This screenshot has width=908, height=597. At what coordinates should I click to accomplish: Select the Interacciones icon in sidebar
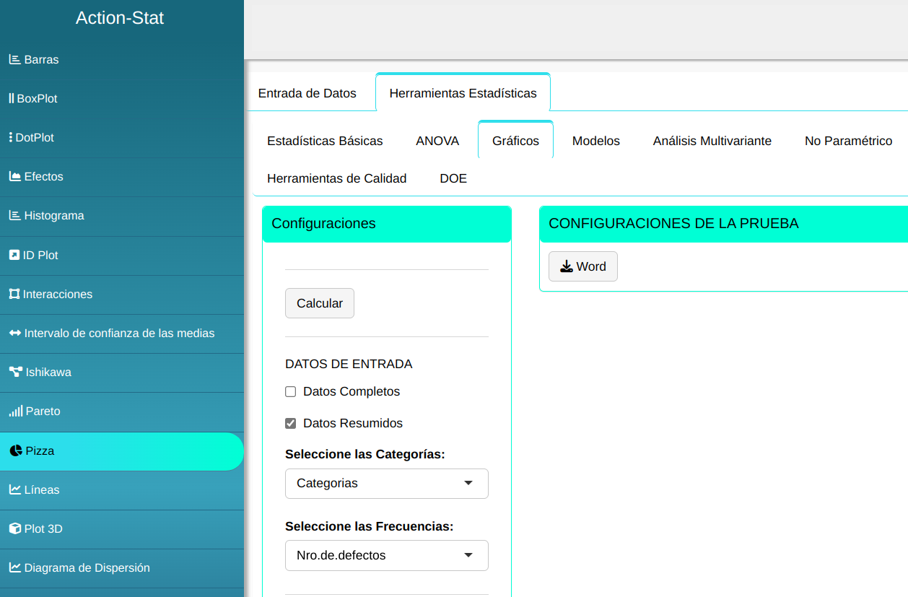pos(14,295)
